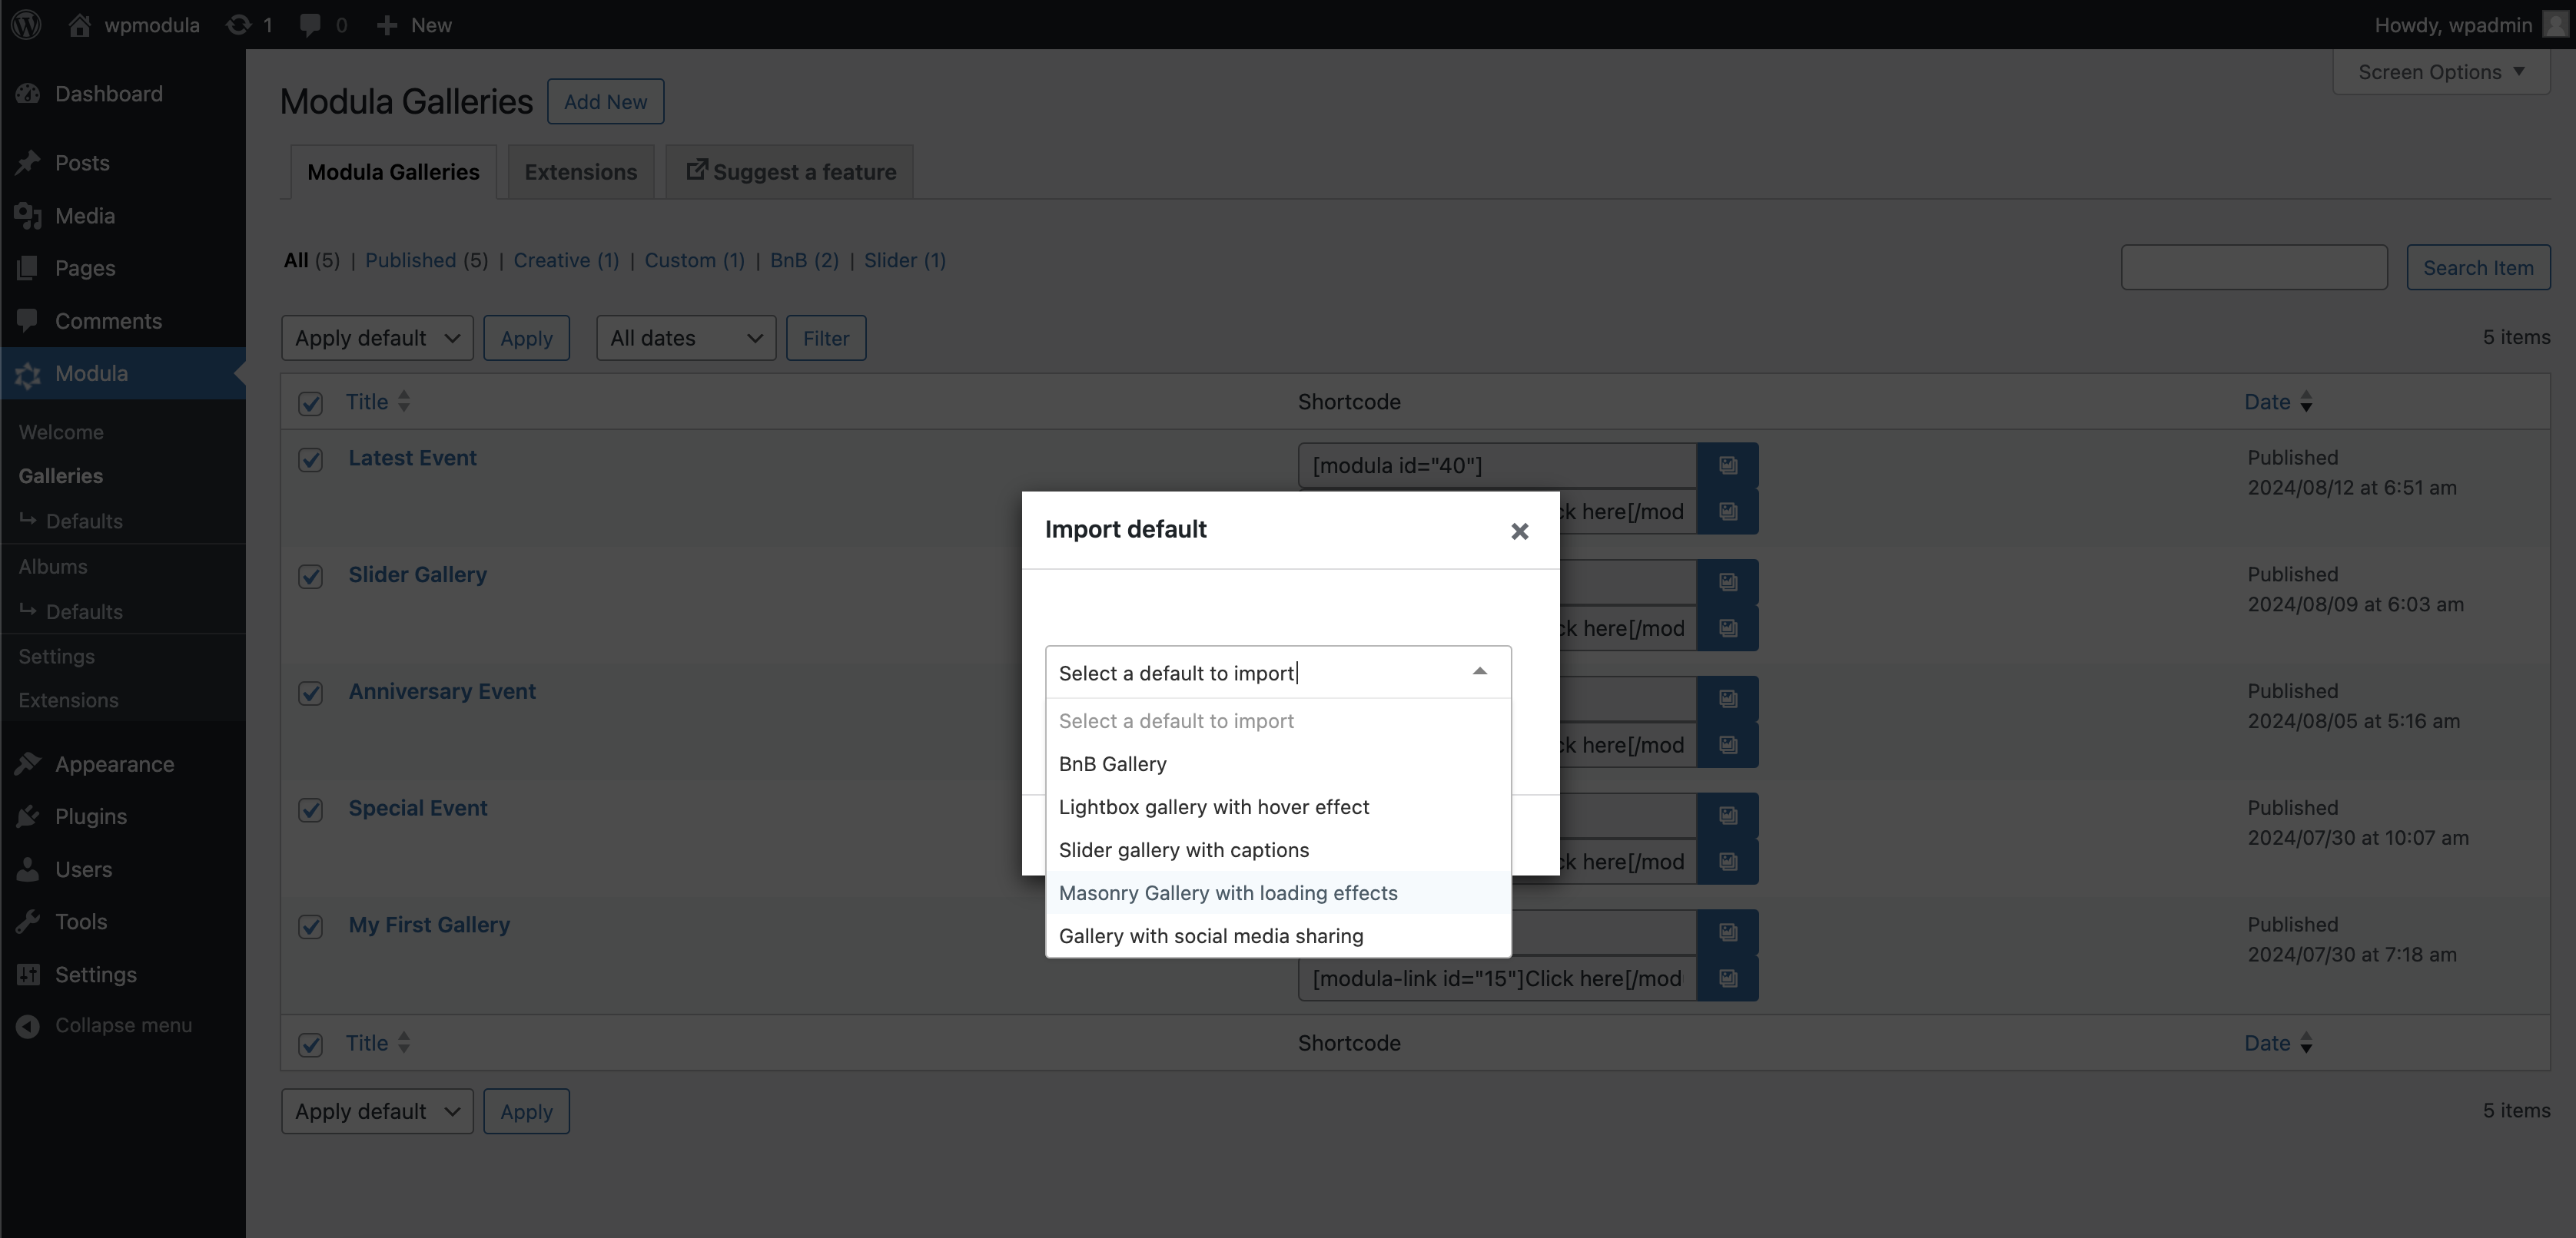The height and width of the screenshot is (1238, 2576).
Task: Copy the modula id="40" shortcode
Action: 1727,465
